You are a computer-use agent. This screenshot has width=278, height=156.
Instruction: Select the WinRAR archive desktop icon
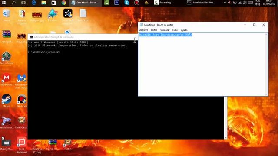point(7,36)
